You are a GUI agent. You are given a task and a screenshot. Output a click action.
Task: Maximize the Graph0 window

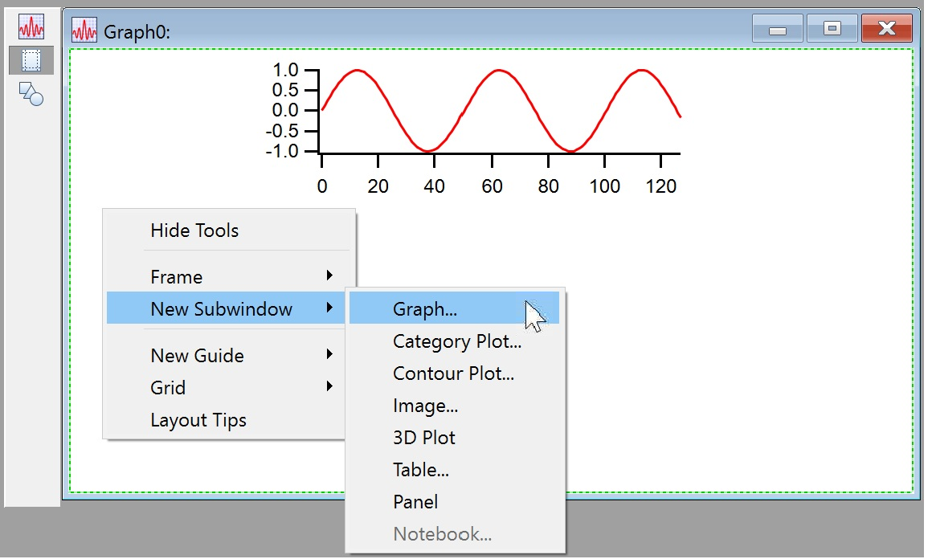coord(832,29)
